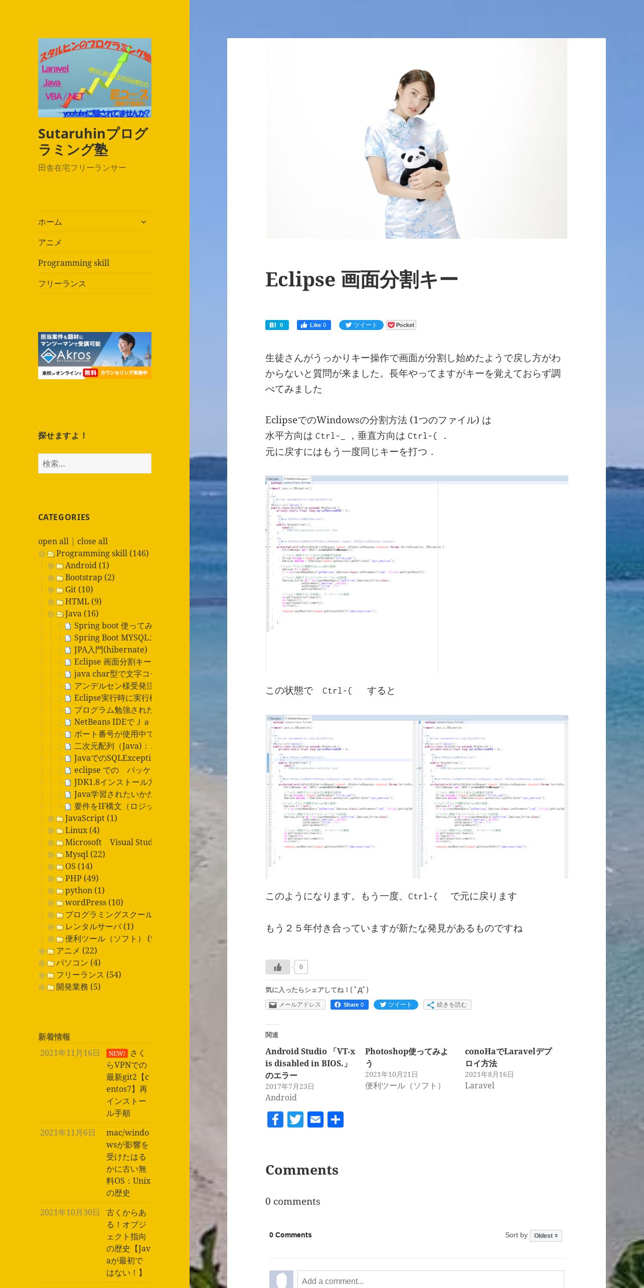Expand the ホーム menu chevron

pos(143,222)
